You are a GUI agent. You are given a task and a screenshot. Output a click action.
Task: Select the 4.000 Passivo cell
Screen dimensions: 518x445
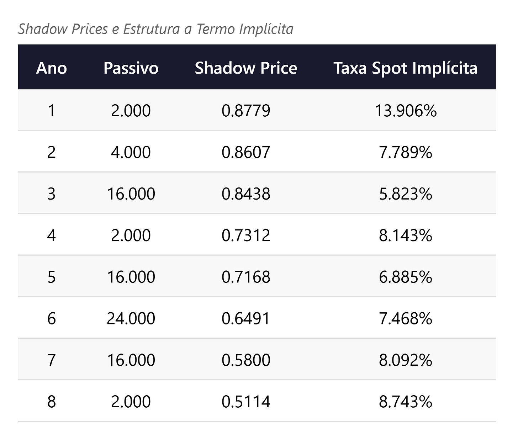tap(131, 152)
